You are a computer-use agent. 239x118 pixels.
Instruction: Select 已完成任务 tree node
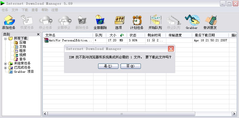click(x=22, y=67)
